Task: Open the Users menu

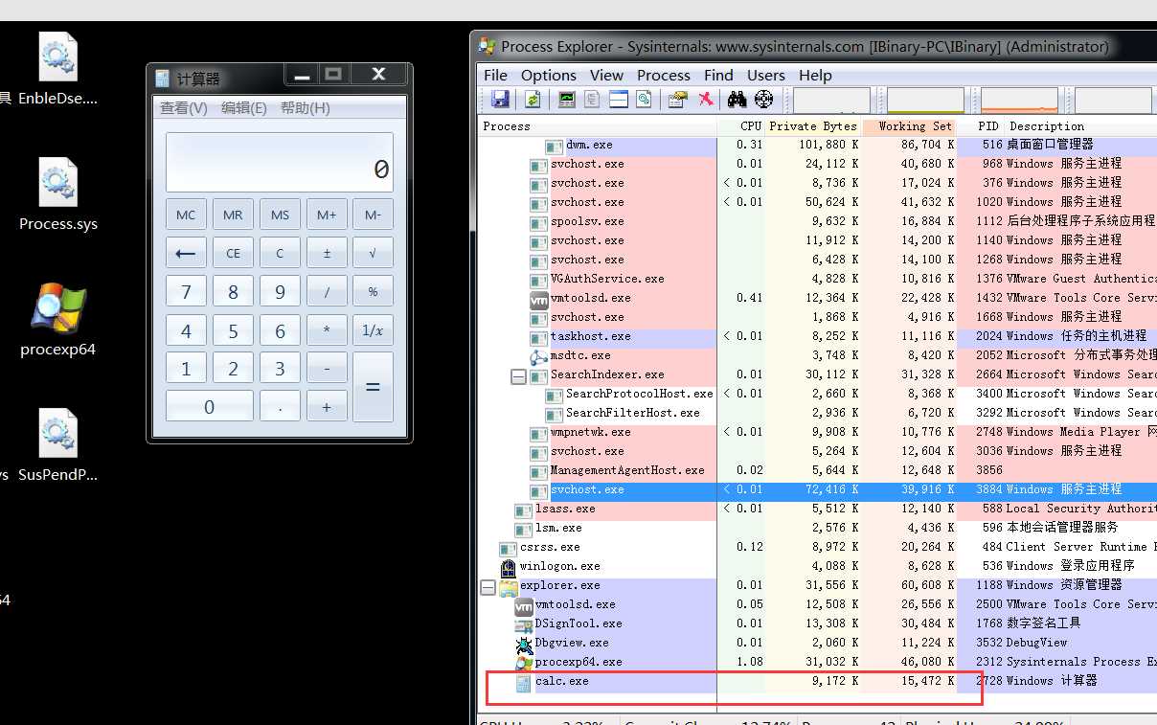Action: tap(766, 75)
